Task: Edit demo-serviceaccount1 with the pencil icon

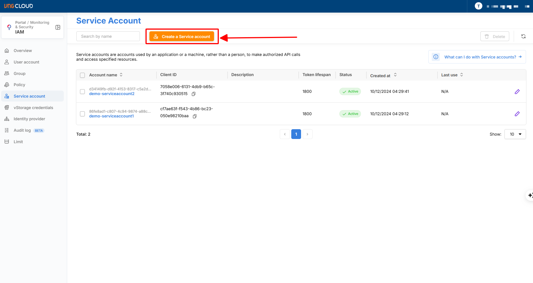Action: 517,114
